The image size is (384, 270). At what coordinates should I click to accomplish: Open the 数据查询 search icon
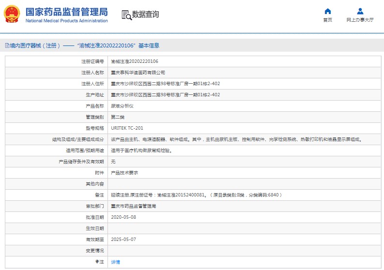(126, 15)
